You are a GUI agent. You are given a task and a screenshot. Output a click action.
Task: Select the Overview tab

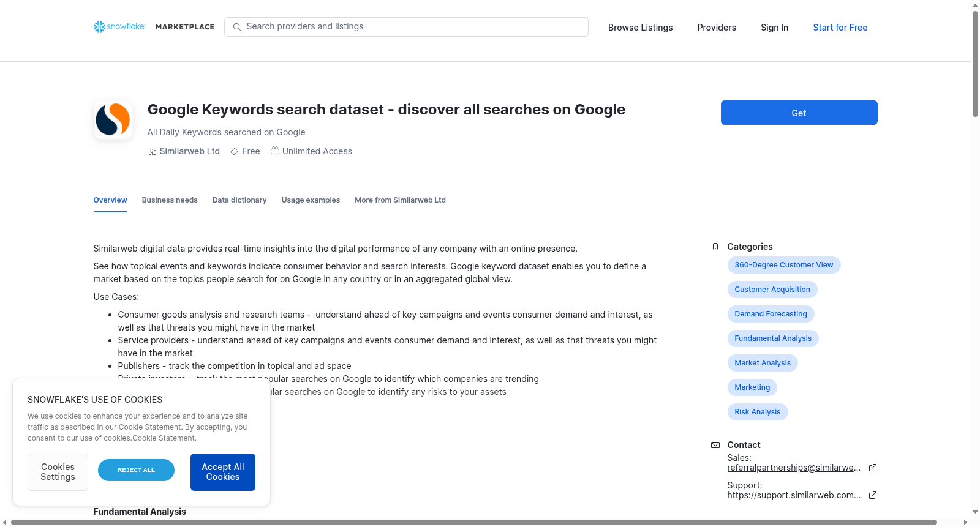pyautogui.click(x=110, y=200)
